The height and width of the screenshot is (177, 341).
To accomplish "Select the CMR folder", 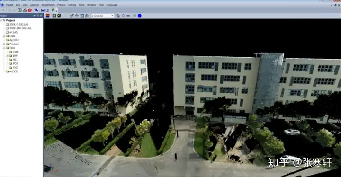I will point(16,52).
